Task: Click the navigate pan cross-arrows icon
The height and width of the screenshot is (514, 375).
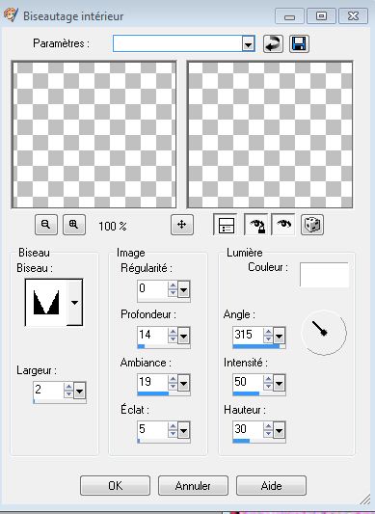Action: [x=182, y=225]
